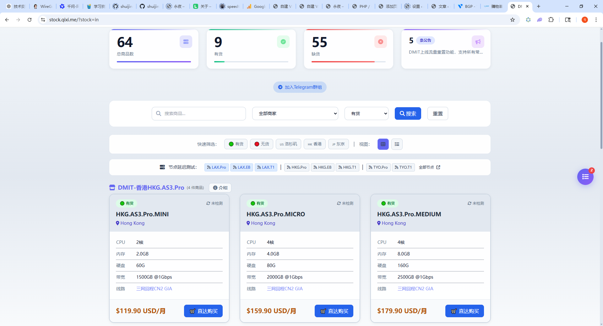Image resolution: width=603 pixels, height=326 pixels.
Task: Open the 介绍 info button
Action: pyautogui.click(x=220, y=188)
